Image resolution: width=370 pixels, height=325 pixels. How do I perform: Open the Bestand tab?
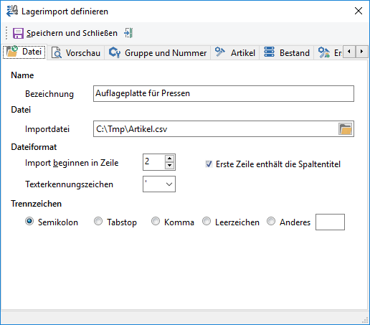click(287, 52)
